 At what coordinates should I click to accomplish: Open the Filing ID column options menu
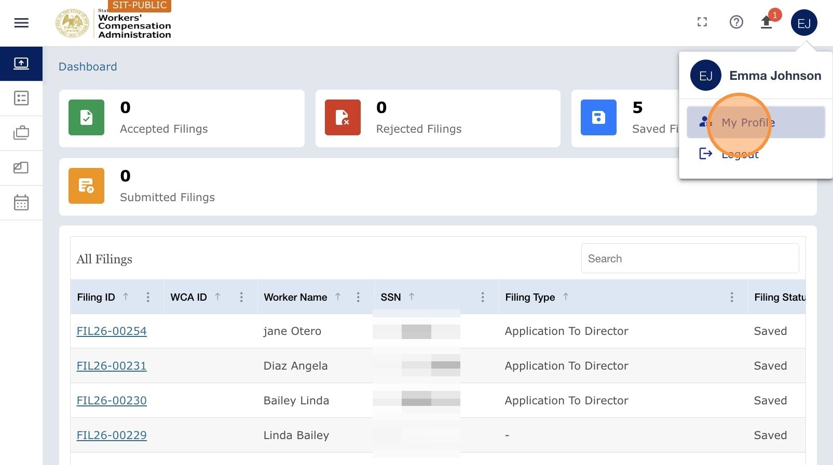tap(148, 297)
